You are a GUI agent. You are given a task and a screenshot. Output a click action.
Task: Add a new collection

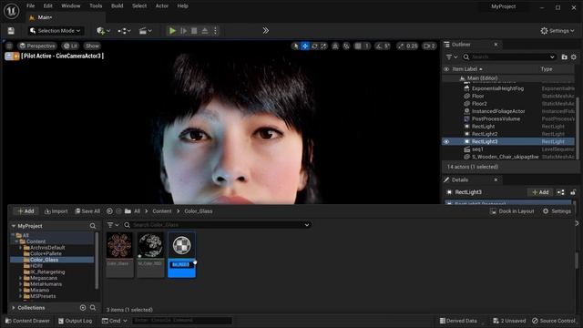[x=83, y=308]
